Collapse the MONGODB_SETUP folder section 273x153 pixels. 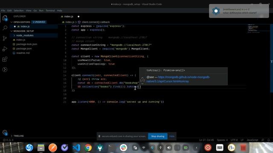point(12,31)
